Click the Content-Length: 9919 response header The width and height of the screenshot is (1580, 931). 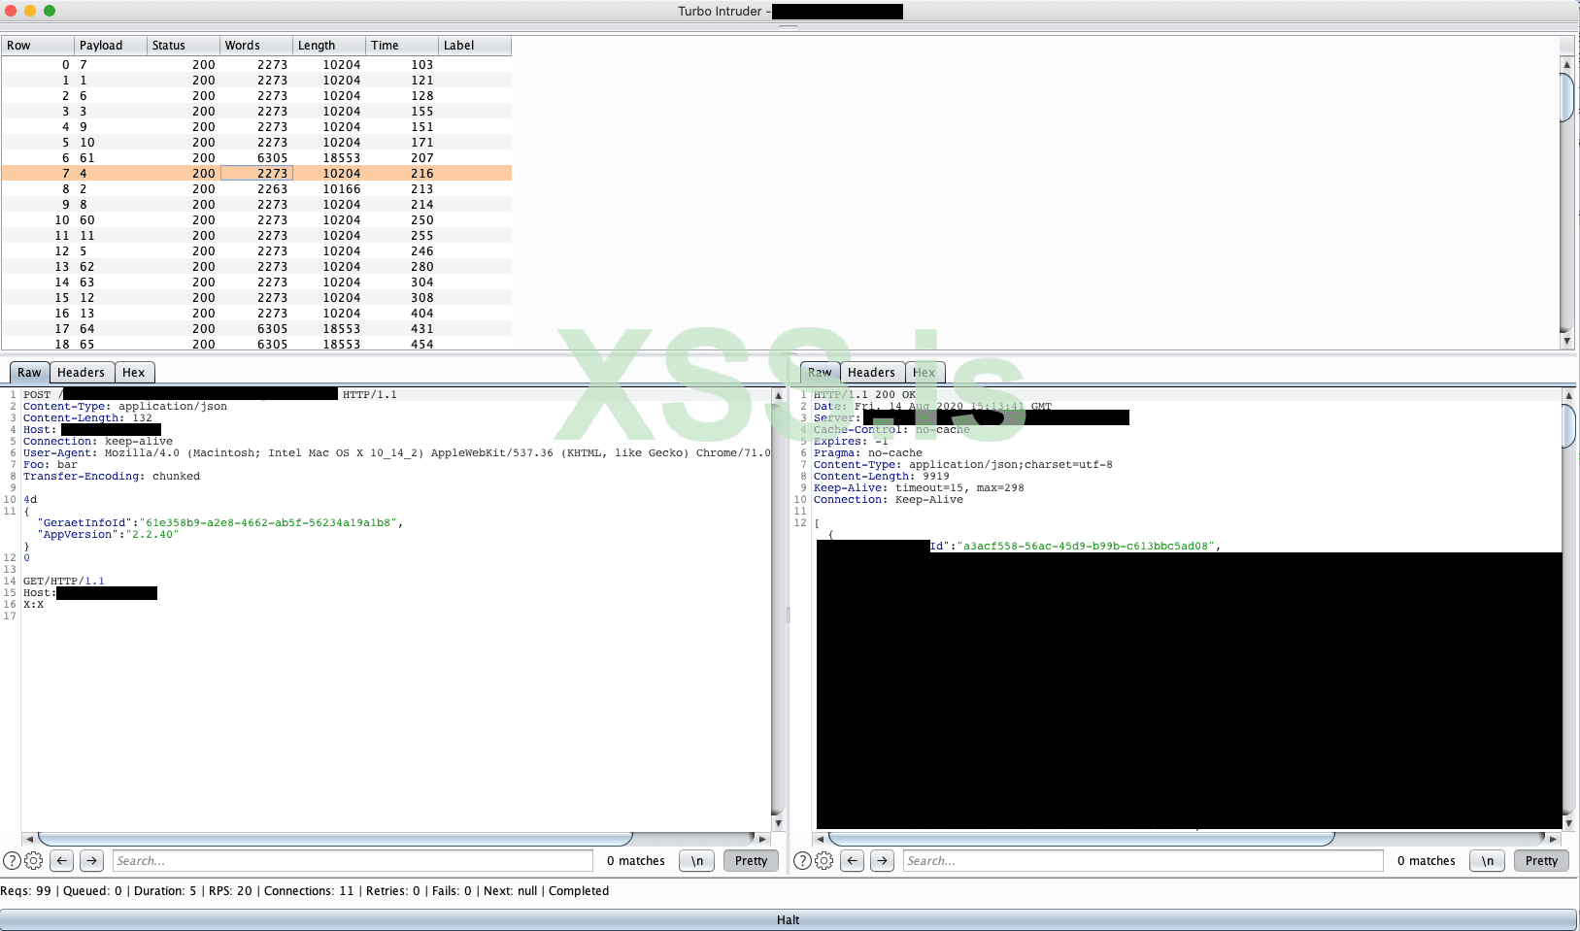882,477
